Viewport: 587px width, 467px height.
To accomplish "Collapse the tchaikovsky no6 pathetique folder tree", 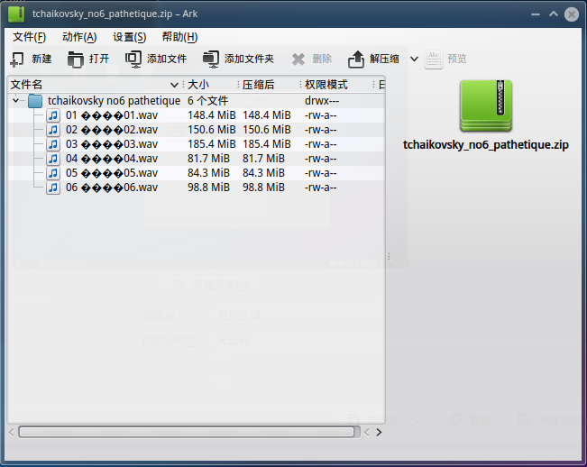I will [x=15, y=100].
